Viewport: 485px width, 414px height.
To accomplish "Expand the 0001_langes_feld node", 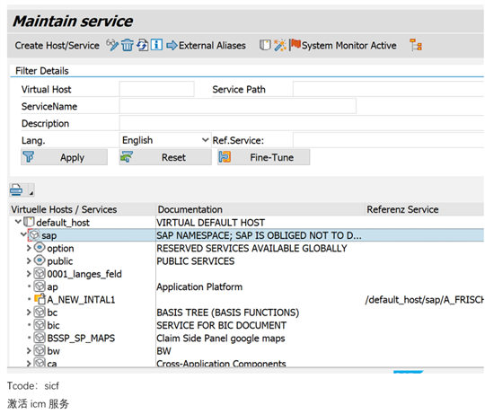I will (x=29, y=274).
